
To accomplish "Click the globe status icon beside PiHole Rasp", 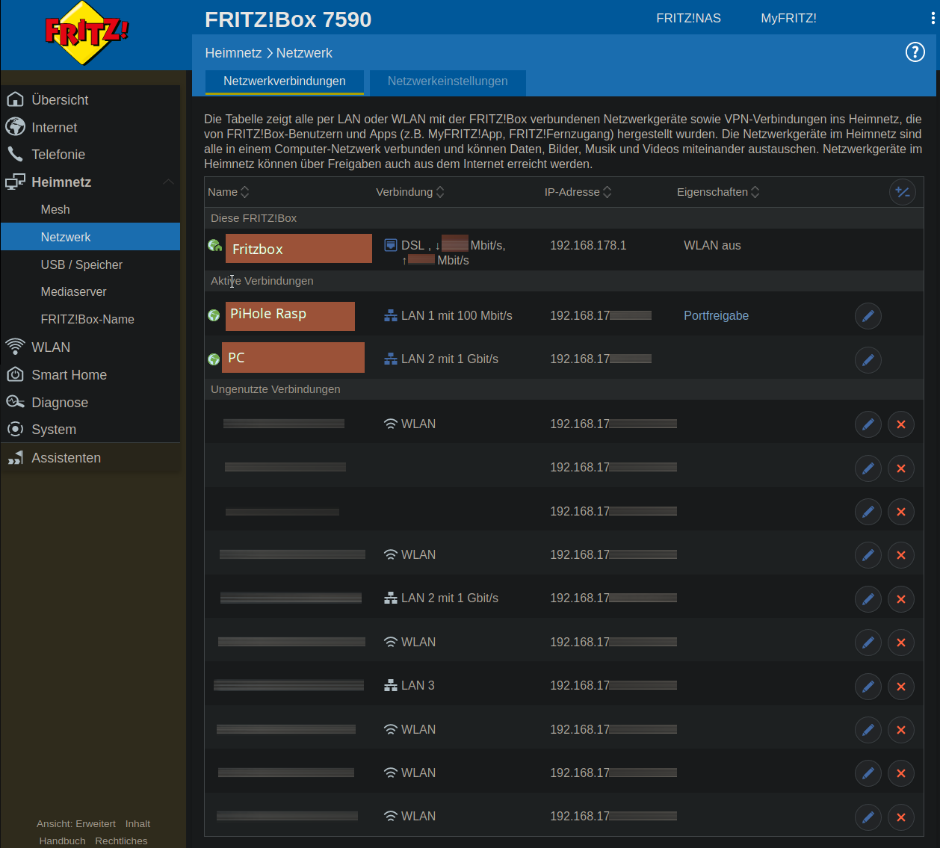I will tap(214, 315).
